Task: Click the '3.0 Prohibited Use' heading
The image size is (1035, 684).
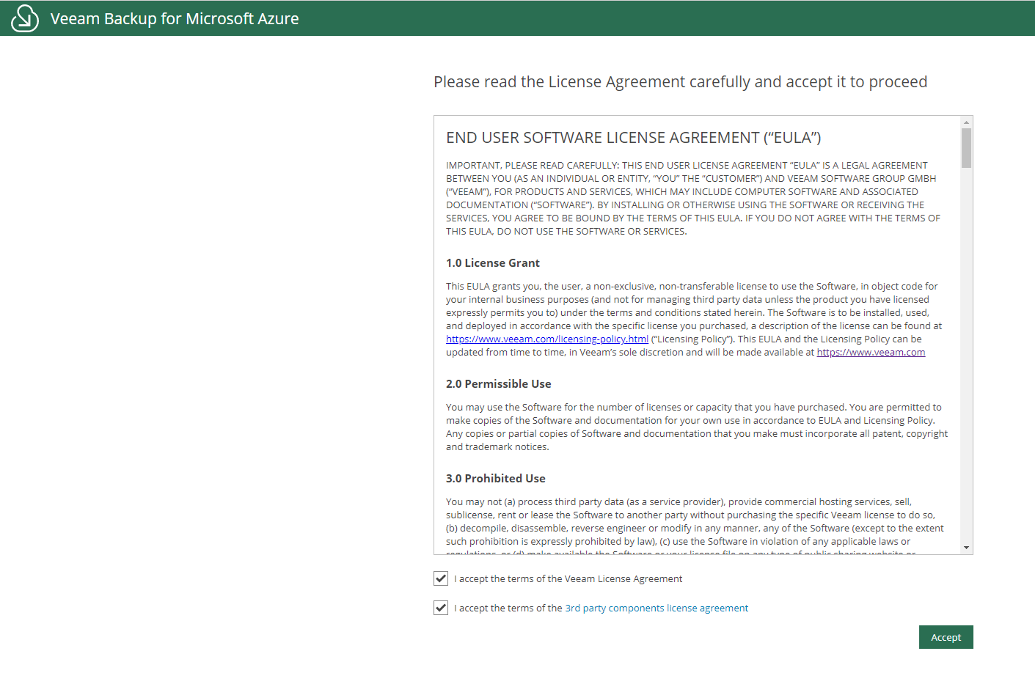Action: (496, 478)
